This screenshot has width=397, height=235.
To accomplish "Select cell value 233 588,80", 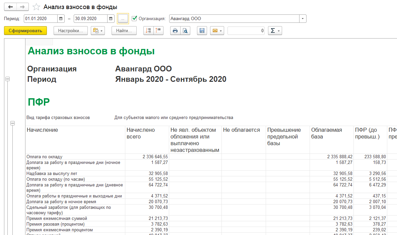I will [x=375, y=157].
